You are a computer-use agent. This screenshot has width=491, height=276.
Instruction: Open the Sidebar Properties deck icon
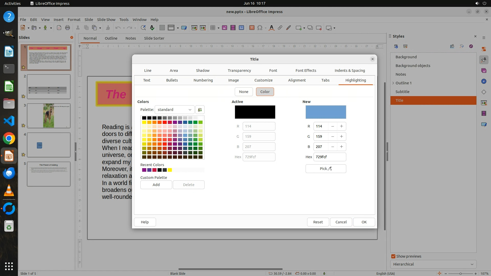pos(484,49)
